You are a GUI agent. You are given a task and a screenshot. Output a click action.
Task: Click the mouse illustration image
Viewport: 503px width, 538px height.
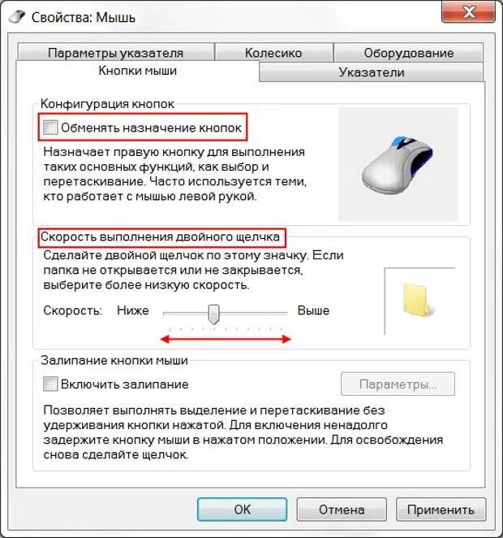(398, 164)
